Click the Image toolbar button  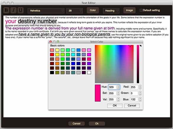pos(129,10)
